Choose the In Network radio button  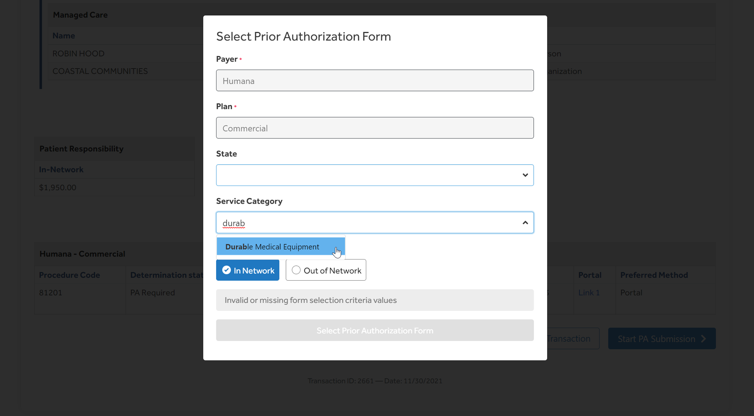pos(247,270)
